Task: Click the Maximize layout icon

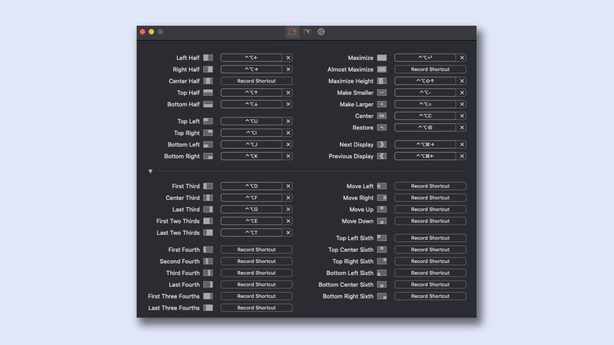Action: [382, 57]
